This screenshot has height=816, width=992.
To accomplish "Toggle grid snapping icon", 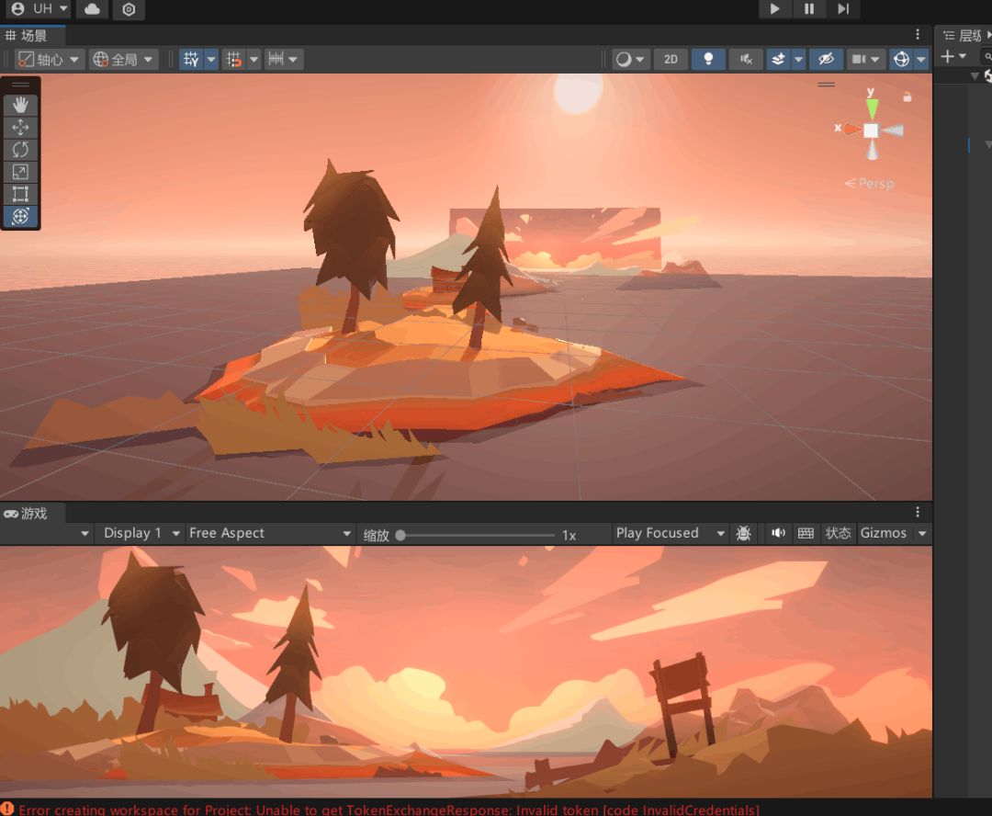I will [x=234, y=60].
